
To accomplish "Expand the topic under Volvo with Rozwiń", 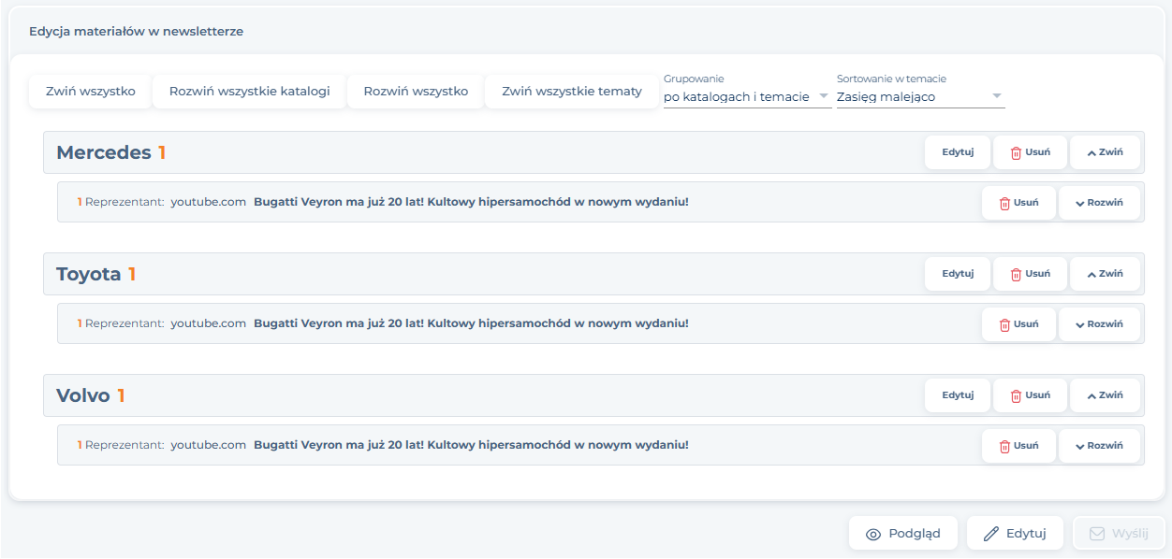I will pyautogui.click(x=1099, y=446).
